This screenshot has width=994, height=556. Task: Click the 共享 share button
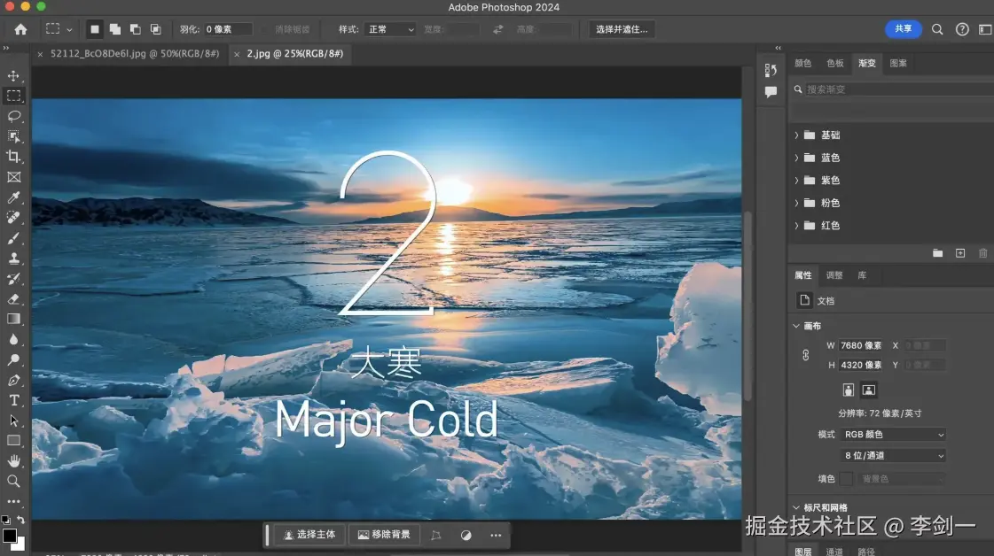pyautogui.click(x=904, y=29)
